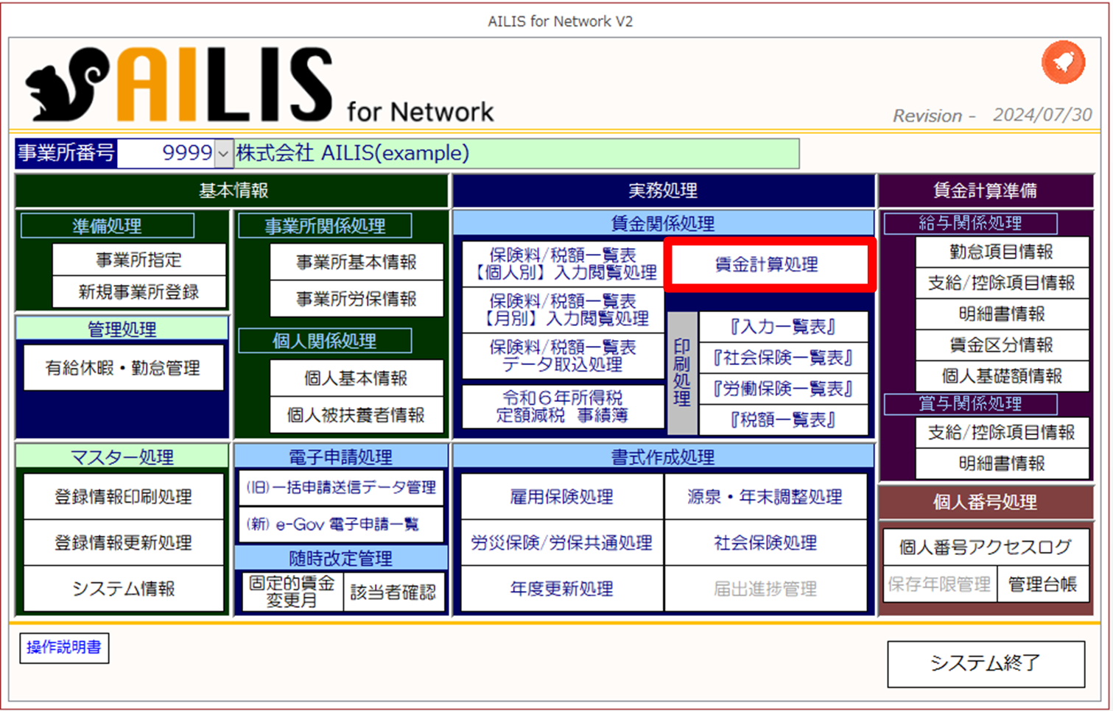Screen dimensions: 1113x711
Task: Expand the 事業所番号 dropdown arrow
Action: (224, 153)
